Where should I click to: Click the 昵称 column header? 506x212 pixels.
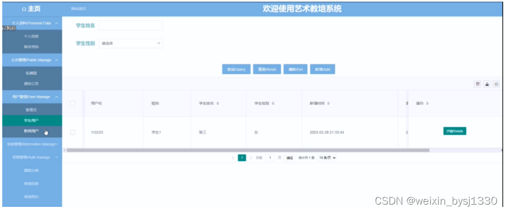(x=155, y=103)
